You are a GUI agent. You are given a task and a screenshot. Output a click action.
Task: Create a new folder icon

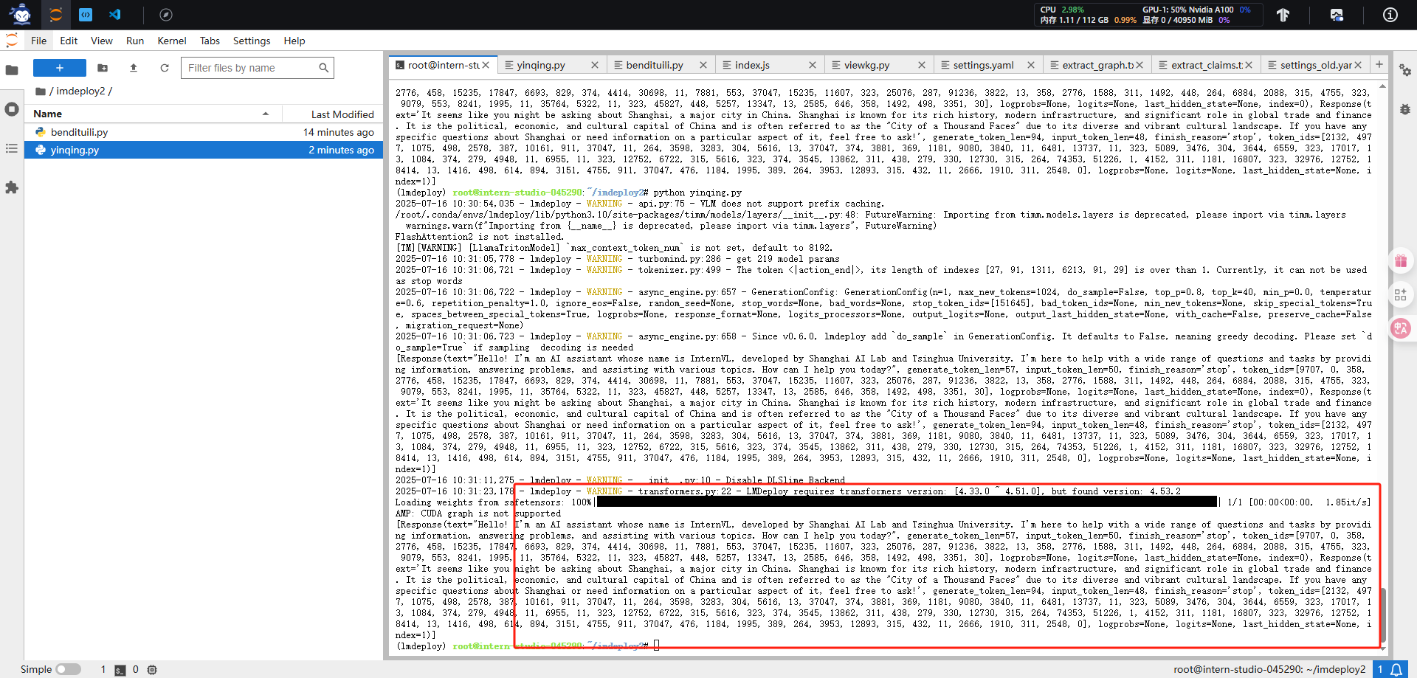click(103, 68)
